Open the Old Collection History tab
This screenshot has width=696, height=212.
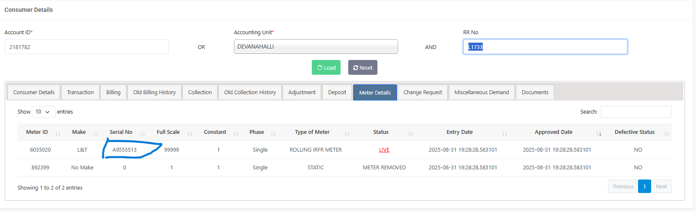click(250, 92)
